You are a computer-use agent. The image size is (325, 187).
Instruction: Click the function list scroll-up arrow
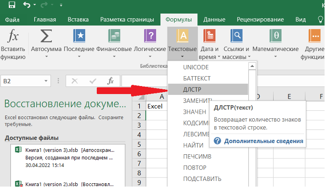[252, 66]
